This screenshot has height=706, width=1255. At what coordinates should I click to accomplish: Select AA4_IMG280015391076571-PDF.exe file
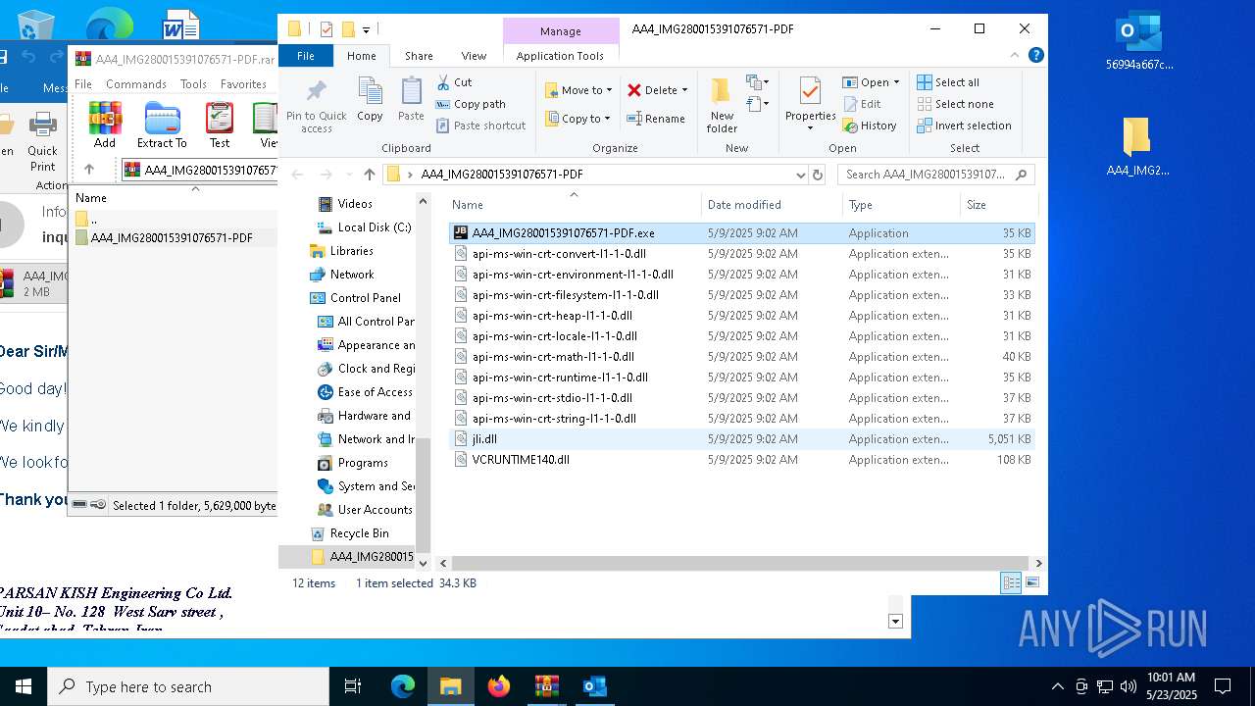click(741, 233)
